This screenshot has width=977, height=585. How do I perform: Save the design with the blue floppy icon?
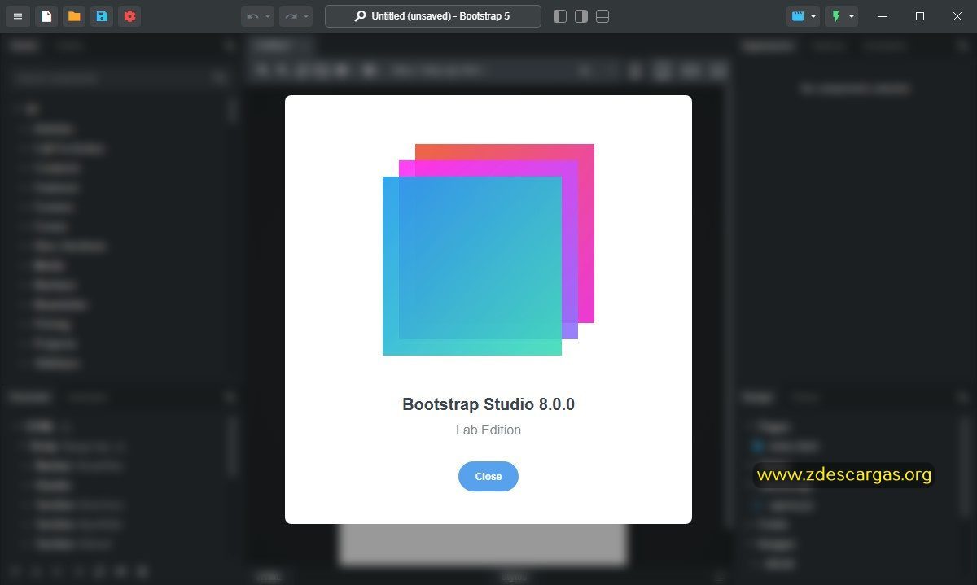click(102, 16)
